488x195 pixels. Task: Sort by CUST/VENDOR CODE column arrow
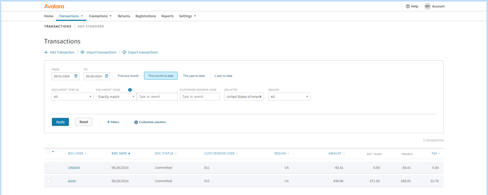click(237, 153)
